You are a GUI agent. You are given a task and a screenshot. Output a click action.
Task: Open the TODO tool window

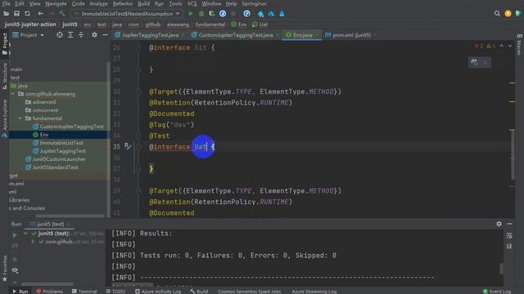pos(115,291)
